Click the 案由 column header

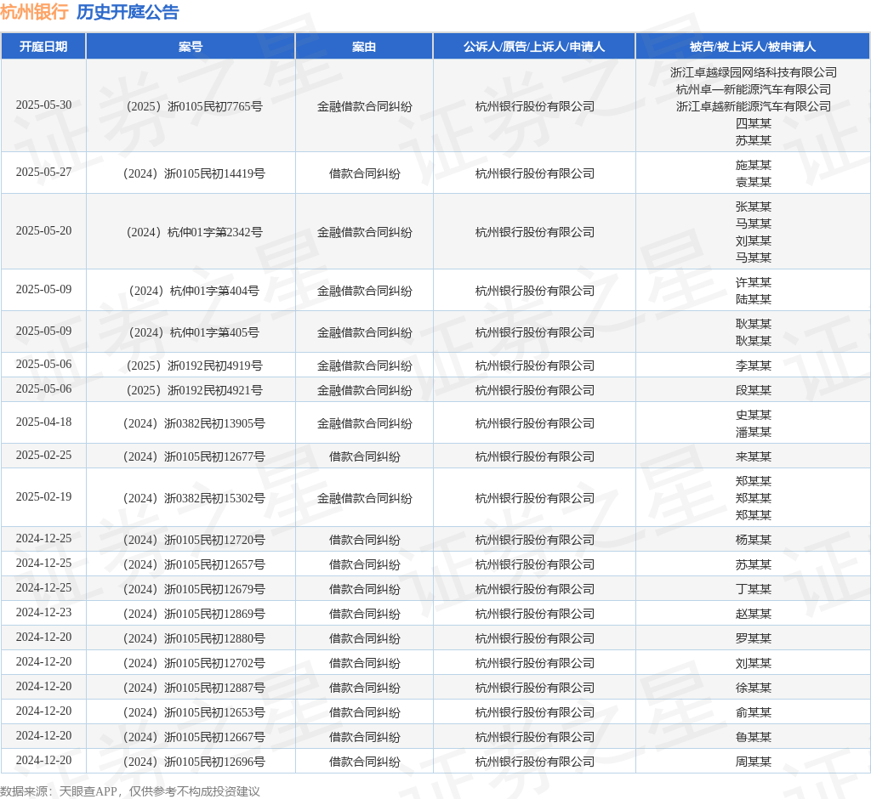[364, 47]
